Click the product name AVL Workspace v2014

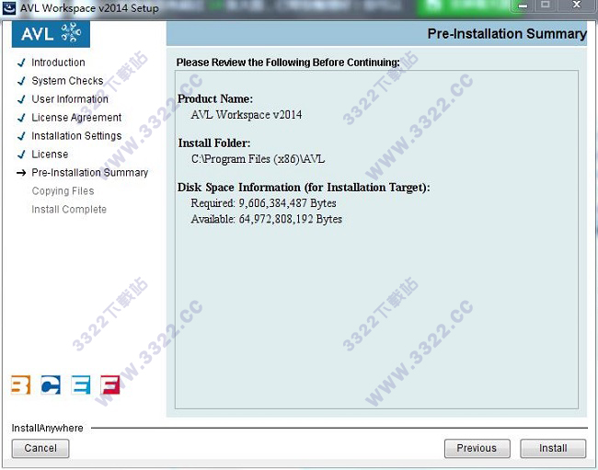coord(247,115)
